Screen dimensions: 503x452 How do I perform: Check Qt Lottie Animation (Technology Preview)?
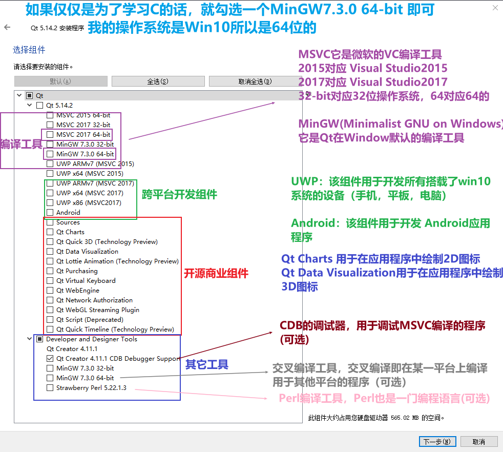pos(50,261)
